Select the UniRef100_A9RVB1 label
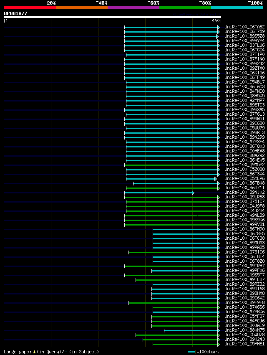 pyautogui.click(x=244, y=225)
